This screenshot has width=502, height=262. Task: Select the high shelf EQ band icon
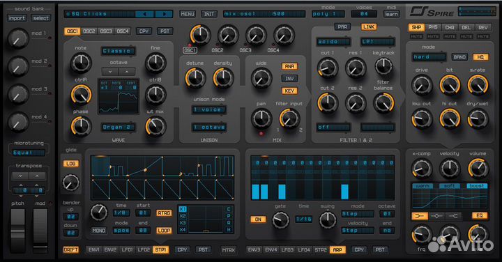pyautogui.click(x=453, y=216)
